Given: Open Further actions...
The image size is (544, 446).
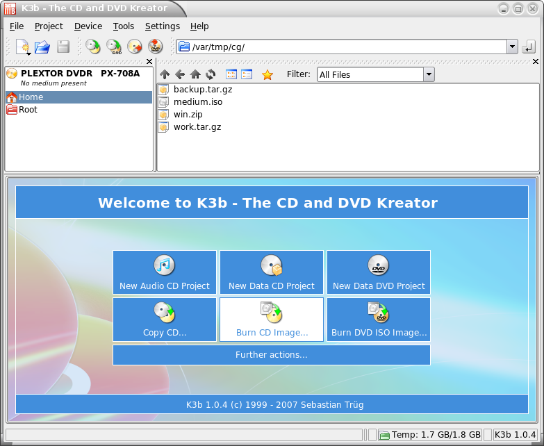Looking at the screenshot, I should [x=272, y=355].
